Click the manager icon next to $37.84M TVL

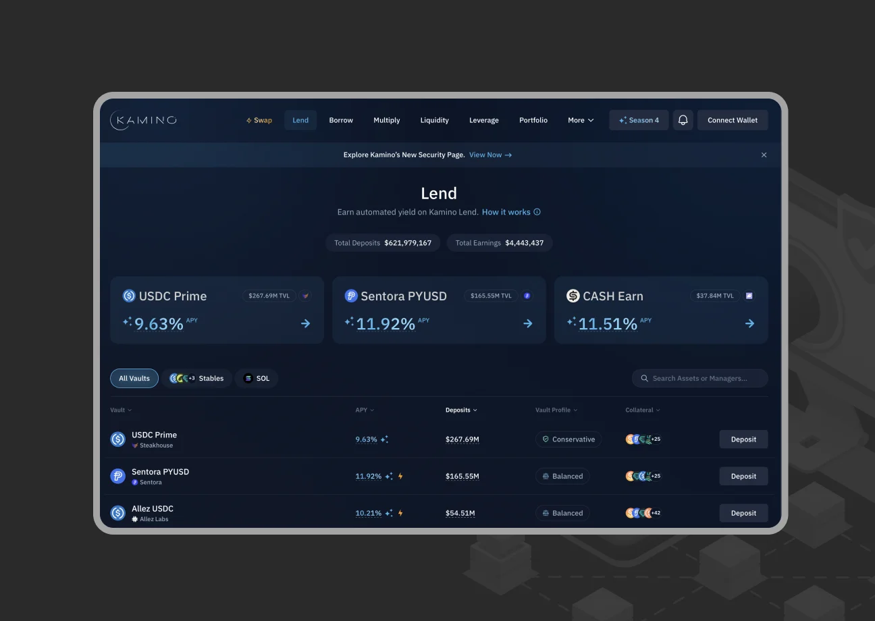click(749, 296)
